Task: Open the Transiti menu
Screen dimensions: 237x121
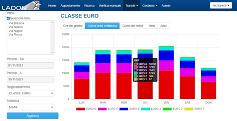Action: [x=132, y=6]
